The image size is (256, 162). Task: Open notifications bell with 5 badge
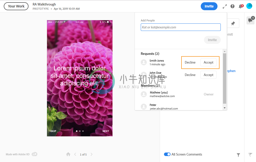pyautogui.click(x=241, y=6)
